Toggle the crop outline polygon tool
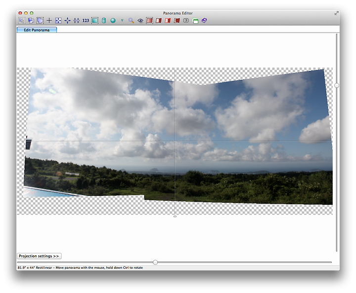This screenshot has width=356, height=293. (x=40, y=20)
